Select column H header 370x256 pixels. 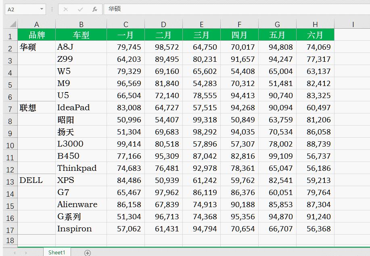pyautogui.click(x=315, y=23)
